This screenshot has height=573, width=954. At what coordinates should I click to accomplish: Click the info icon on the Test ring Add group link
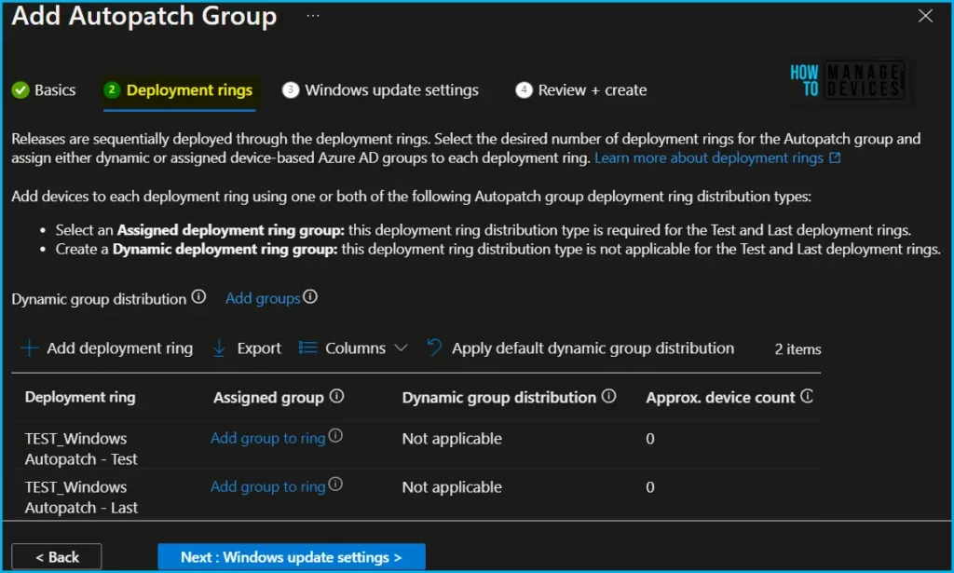335,435
